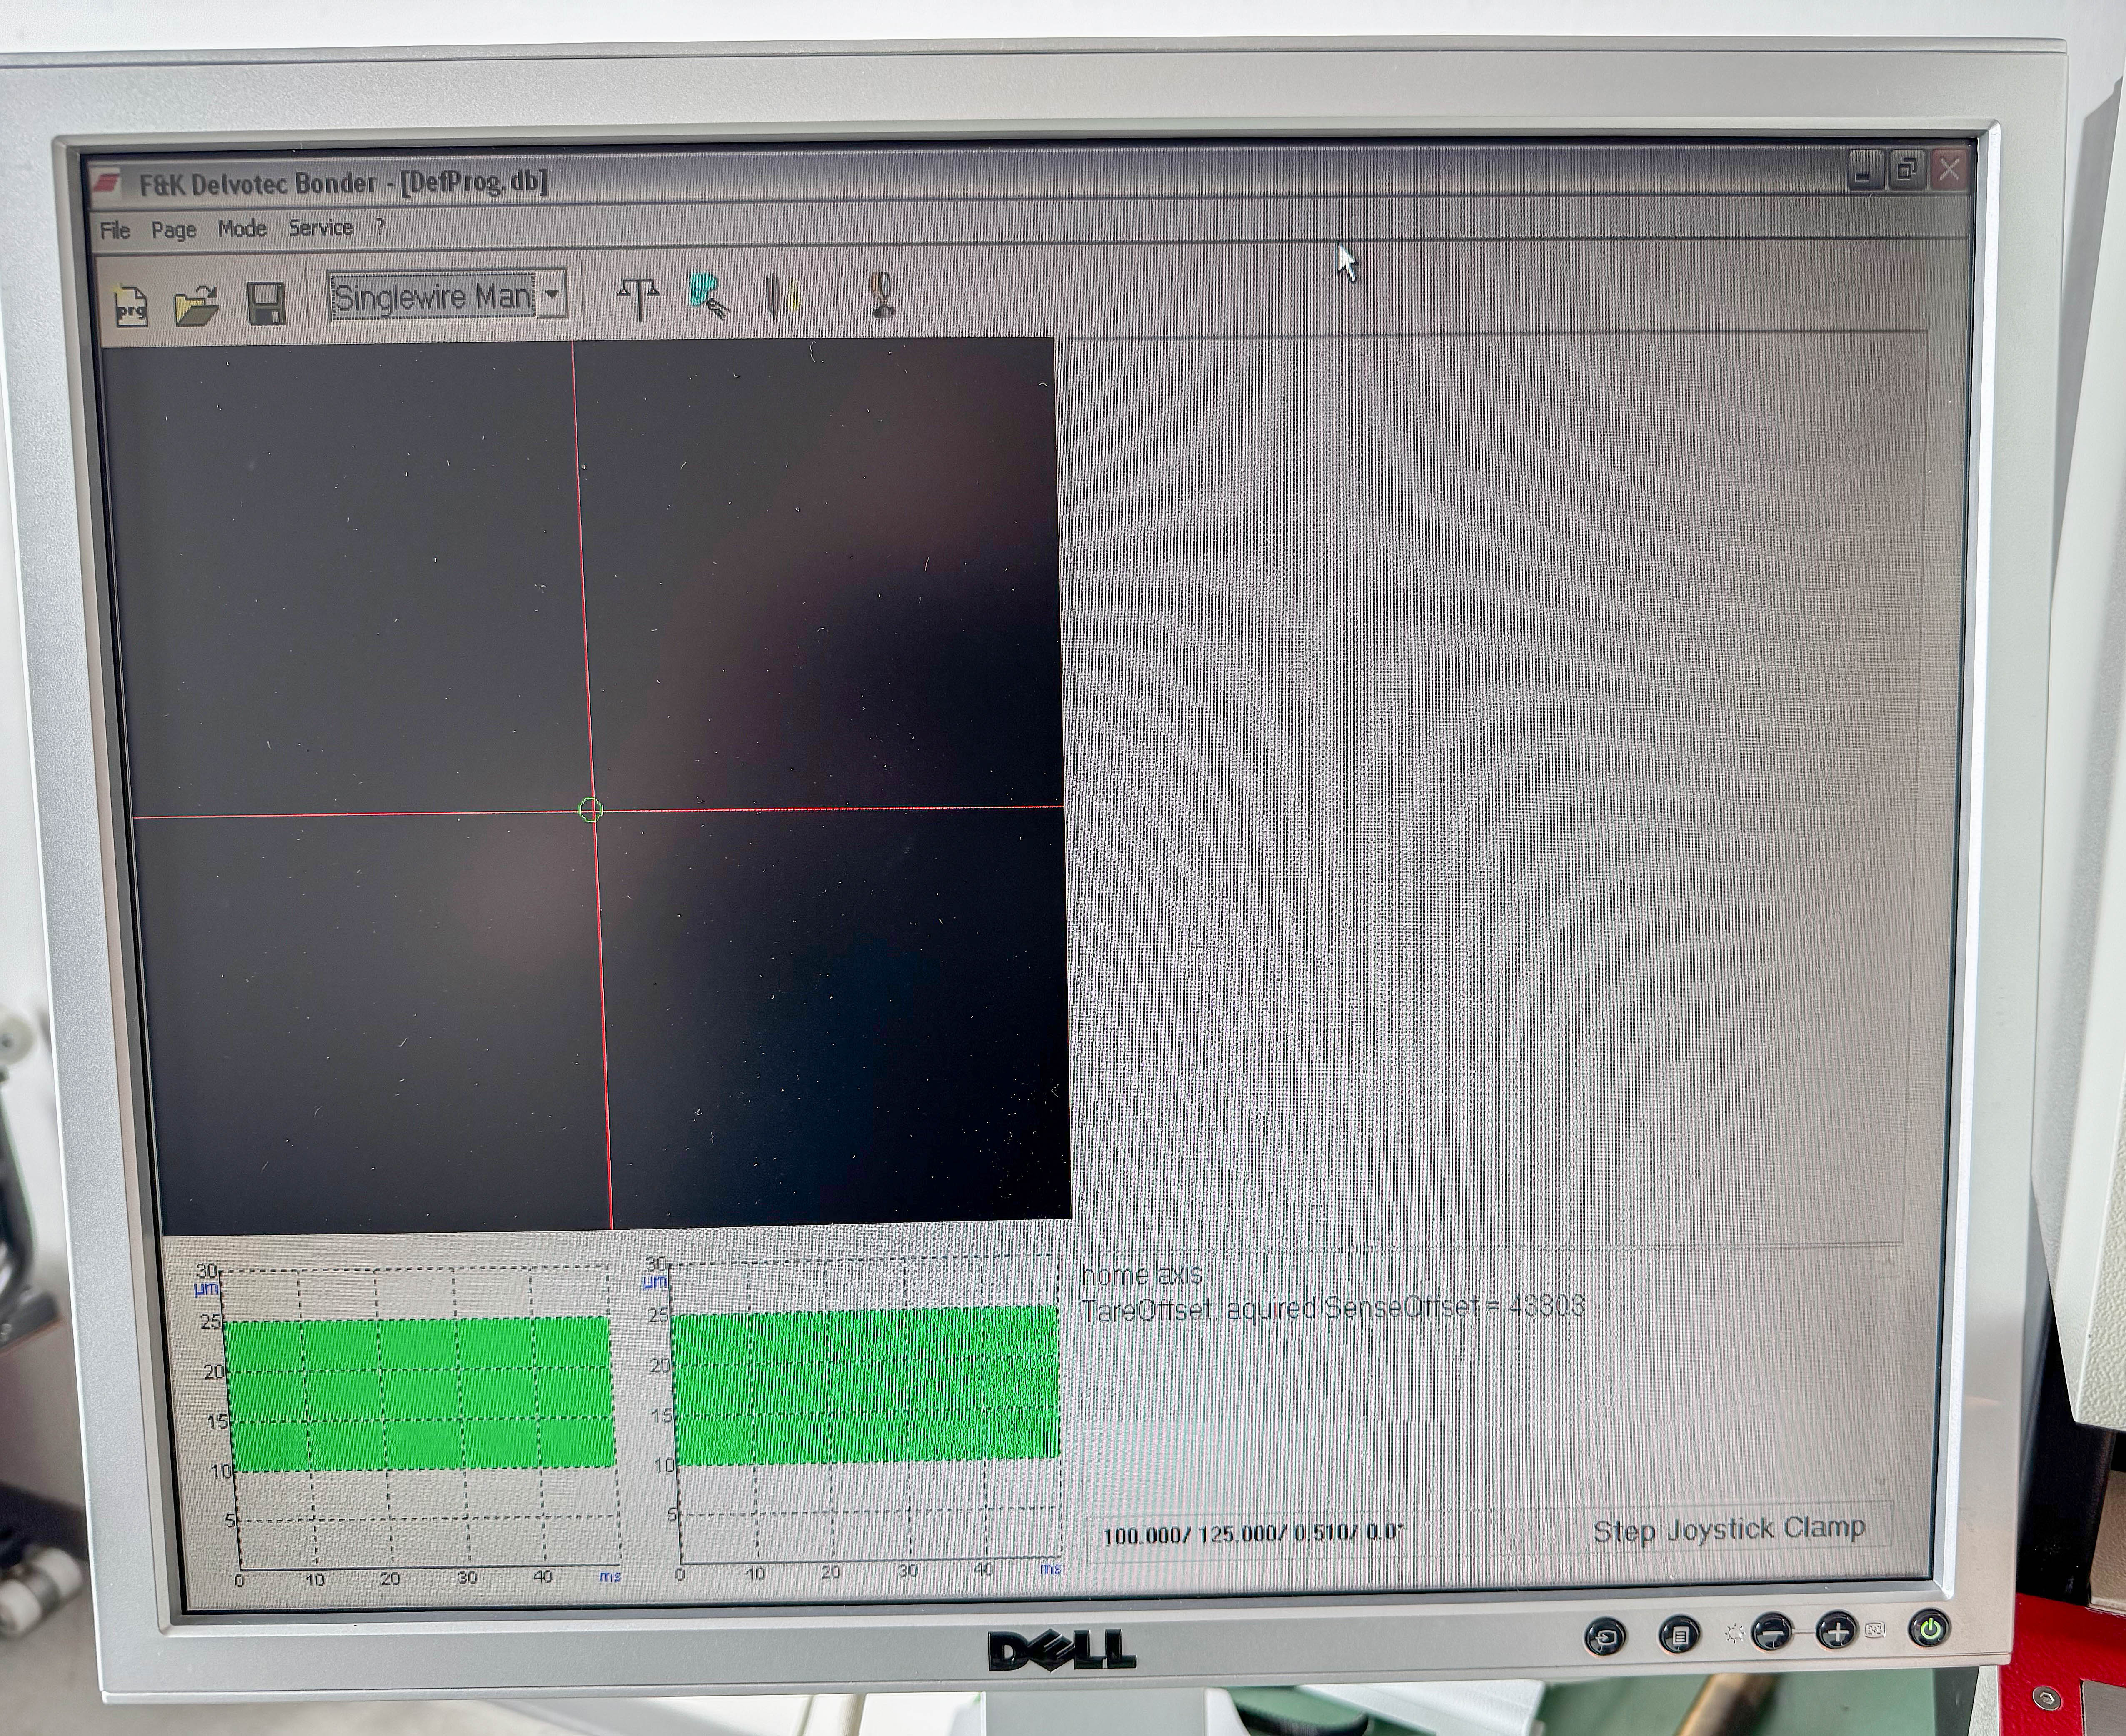Open the Page menu
Image resolution: width=2126 pixels, height=1736 pixels.
[174, 229]
